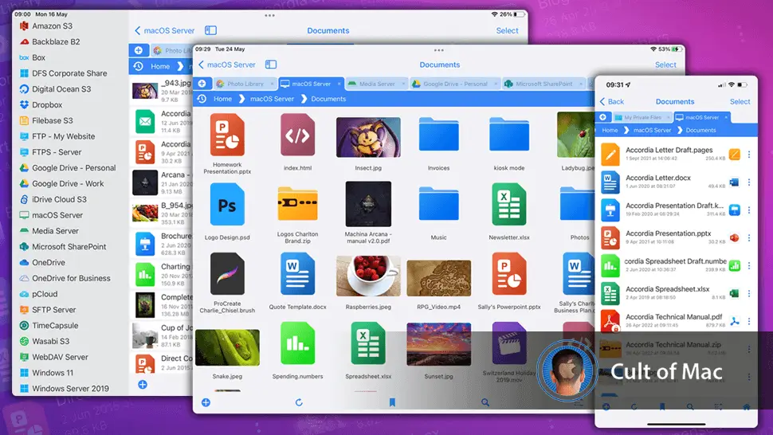Open search from middle window's bottom toolbar
773x435 pixels.
[485, 403]
